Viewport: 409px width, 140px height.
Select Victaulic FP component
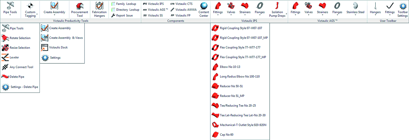180,15
